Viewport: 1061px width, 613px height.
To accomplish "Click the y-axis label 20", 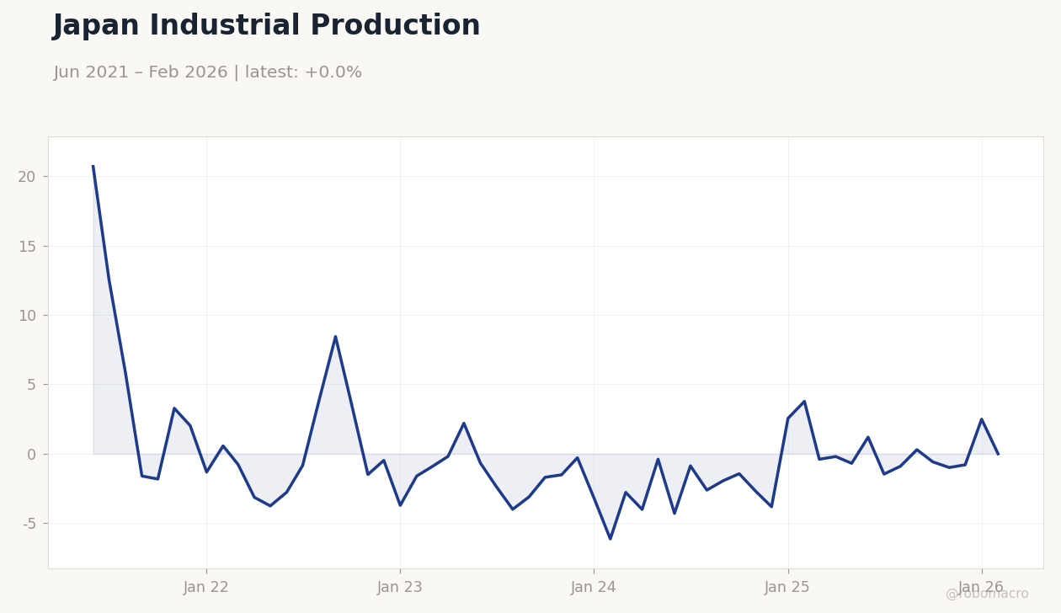I will (27, 177).
